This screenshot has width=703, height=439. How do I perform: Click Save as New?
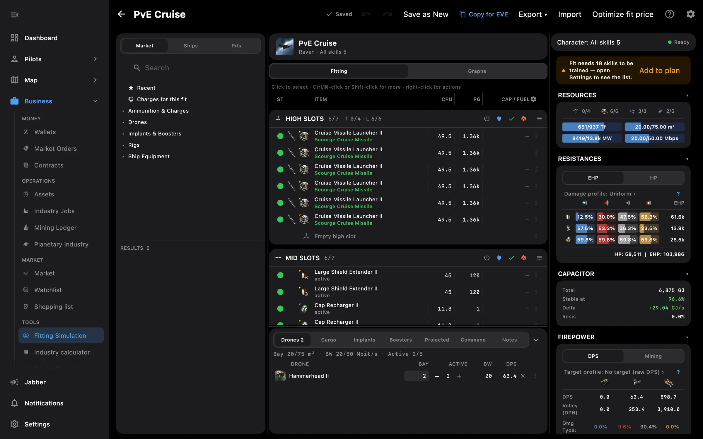[426, 14]
